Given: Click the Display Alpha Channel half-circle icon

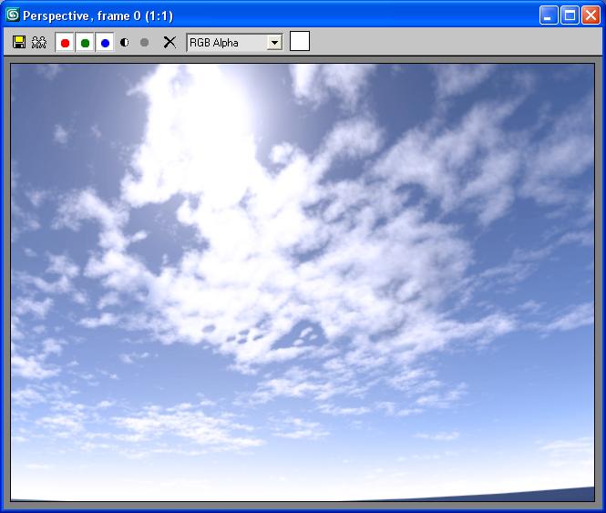Looking at the screenshot, I should (x=125, y=43).
